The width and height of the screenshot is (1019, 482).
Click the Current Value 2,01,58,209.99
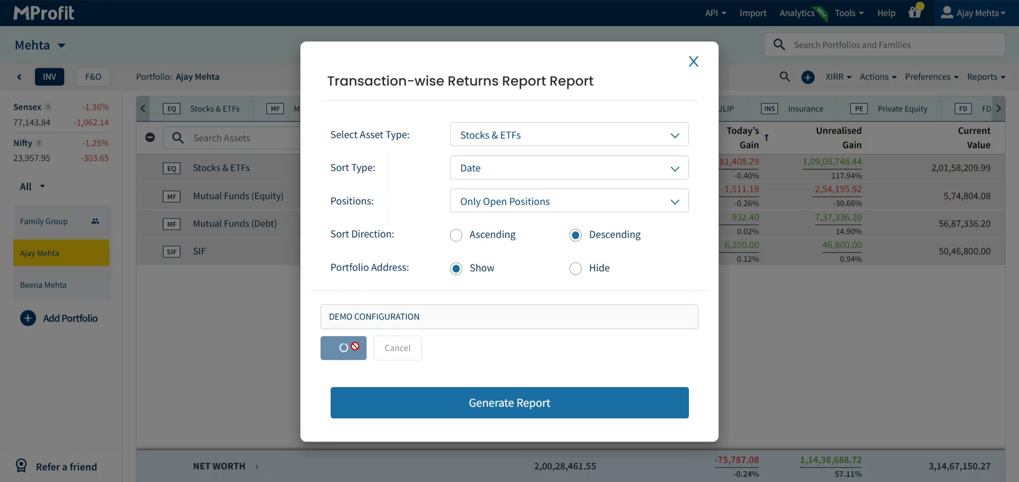tap(961, 168)
